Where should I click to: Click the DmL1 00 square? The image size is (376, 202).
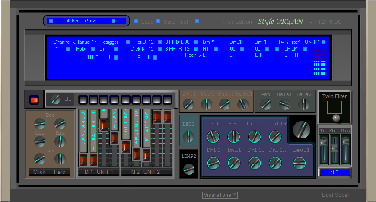tap(242, 49)
